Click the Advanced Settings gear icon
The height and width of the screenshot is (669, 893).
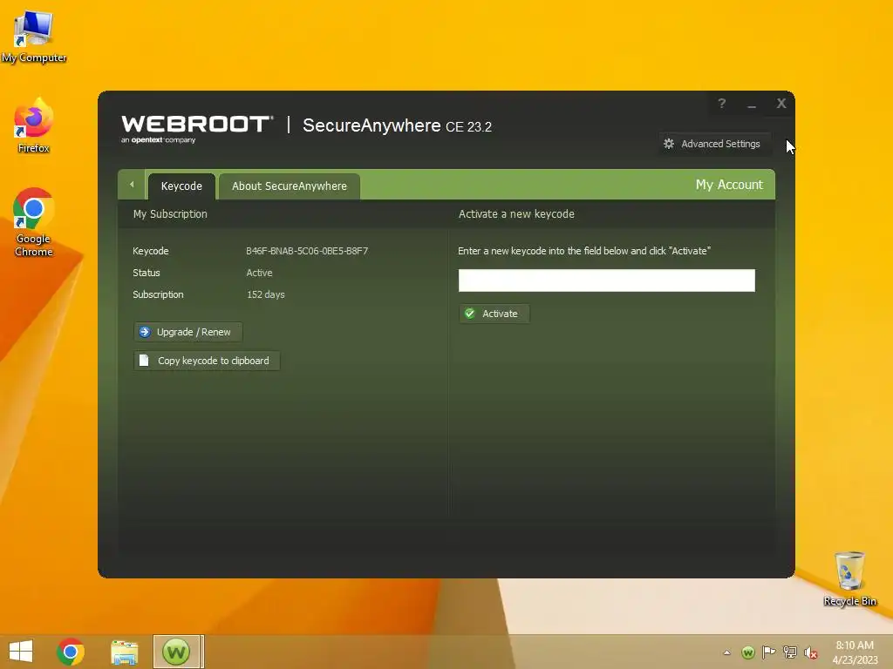coord(669,144)
